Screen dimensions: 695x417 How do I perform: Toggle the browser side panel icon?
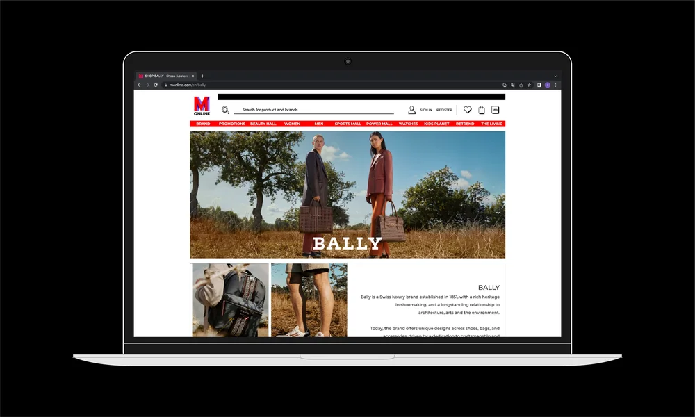pos(539,85)
